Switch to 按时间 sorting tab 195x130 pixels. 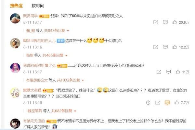[x=38, y=6]
